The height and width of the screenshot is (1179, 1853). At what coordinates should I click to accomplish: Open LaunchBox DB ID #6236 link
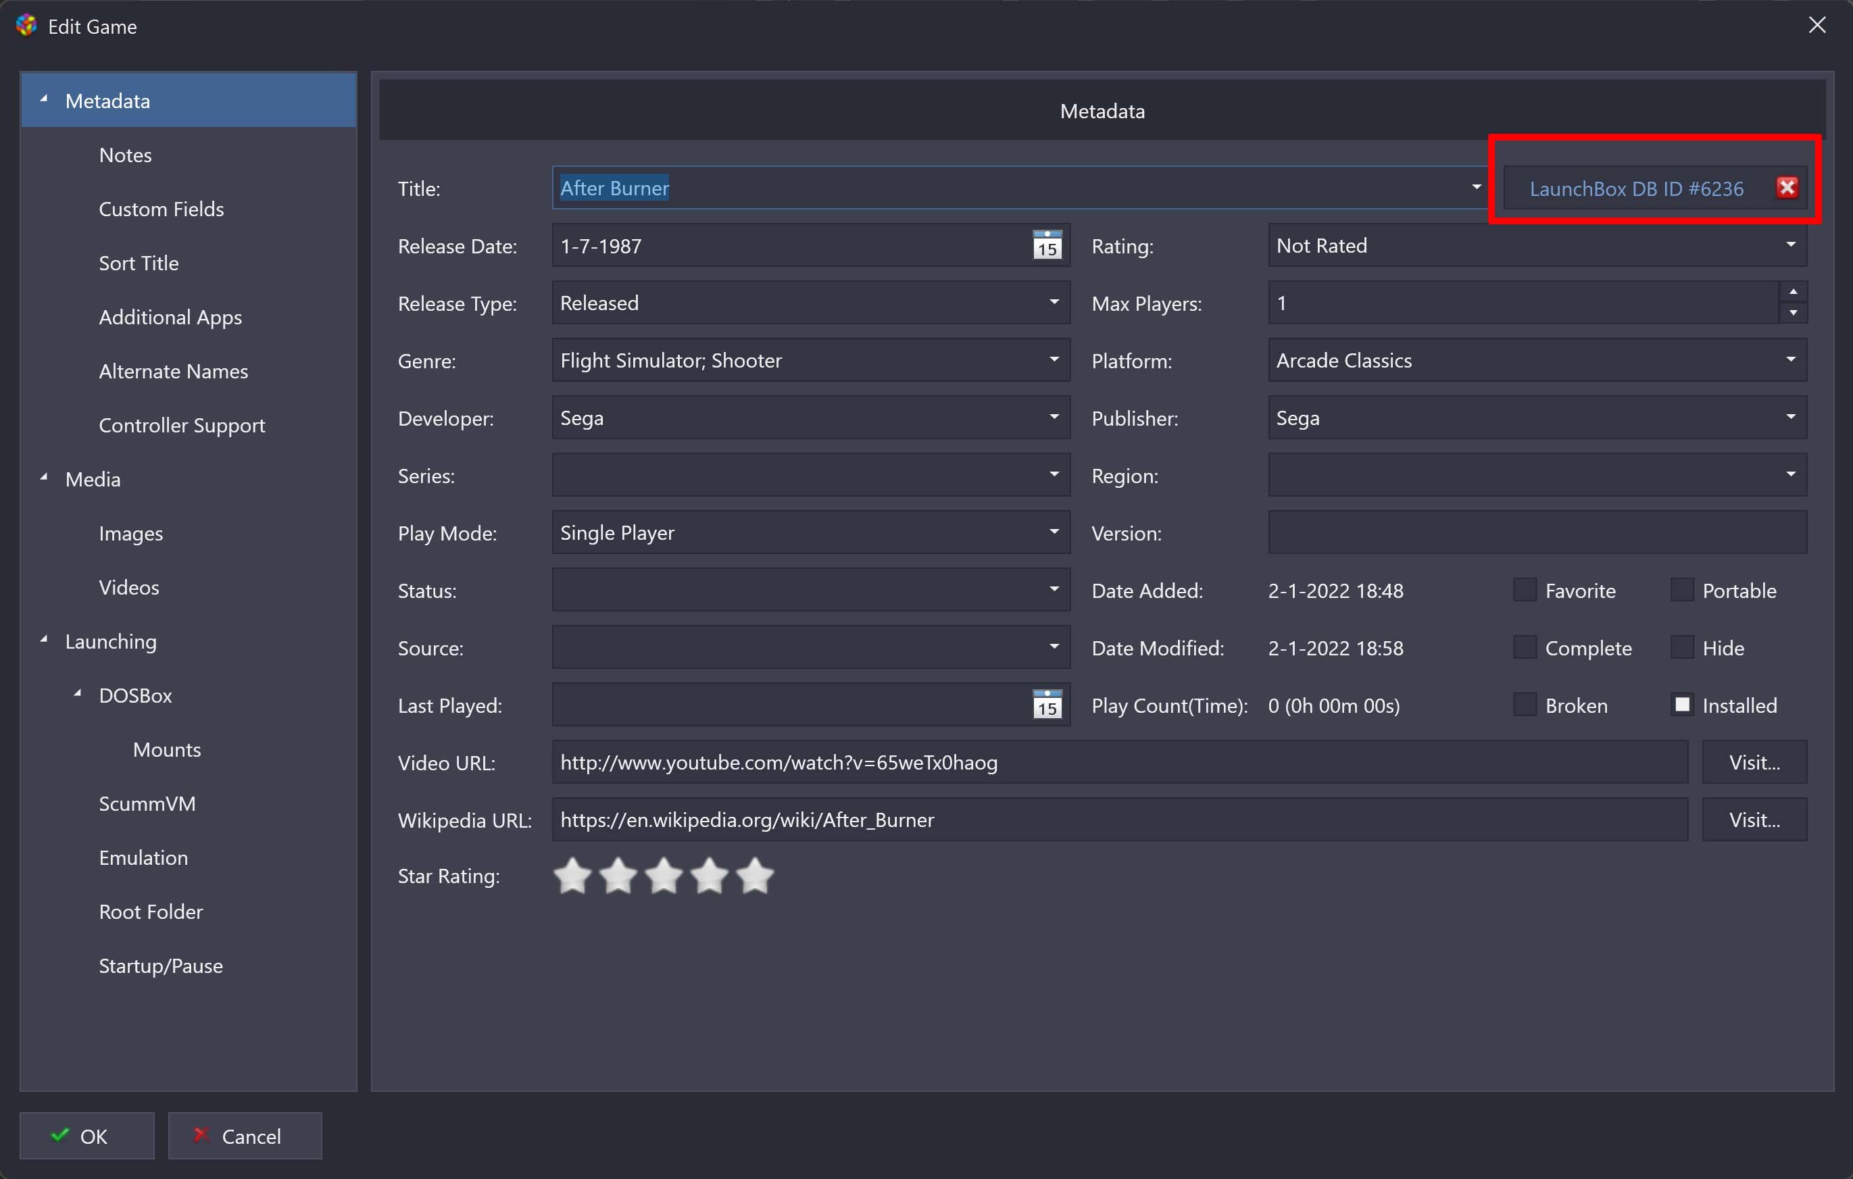pyautogui.click(x=1636, y=189)
